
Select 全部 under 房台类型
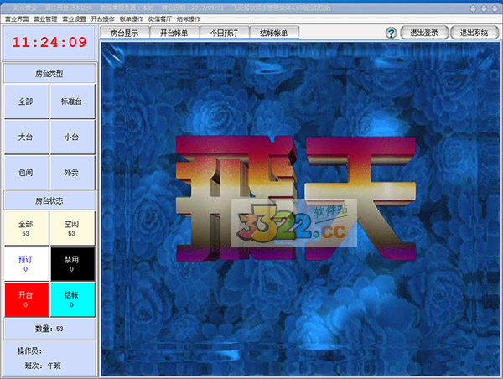[x=26, y=101]
